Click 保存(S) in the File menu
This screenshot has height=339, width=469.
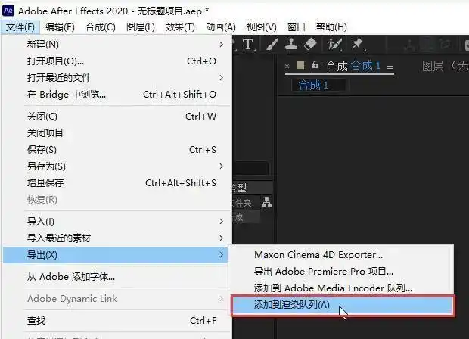(42, 149)
